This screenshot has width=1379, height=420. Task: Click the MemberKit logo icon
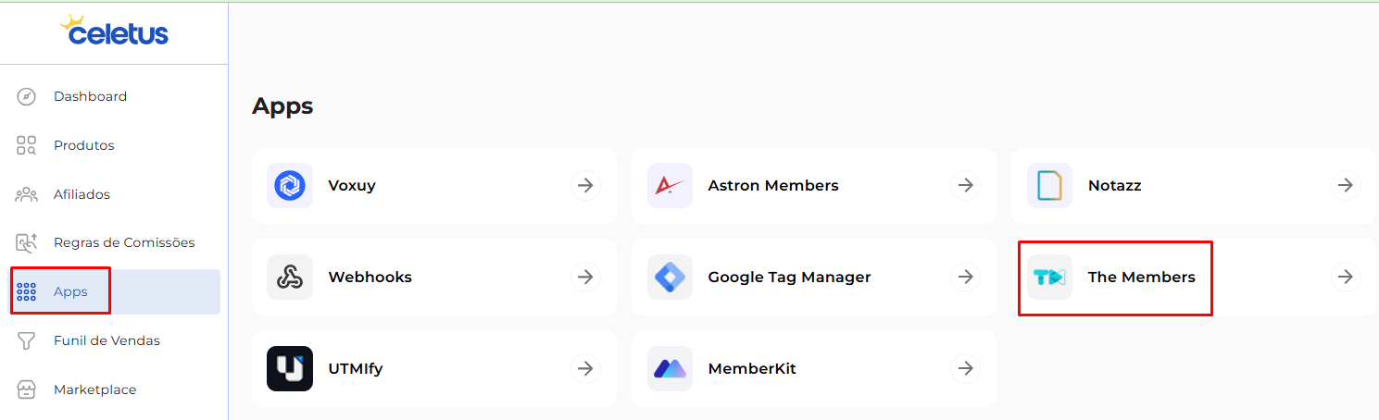(670, 368)
